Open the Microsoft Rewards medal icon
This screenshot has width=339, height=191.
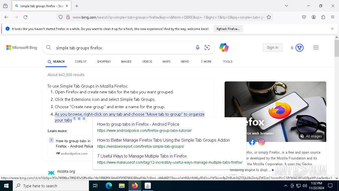(299, 48)
